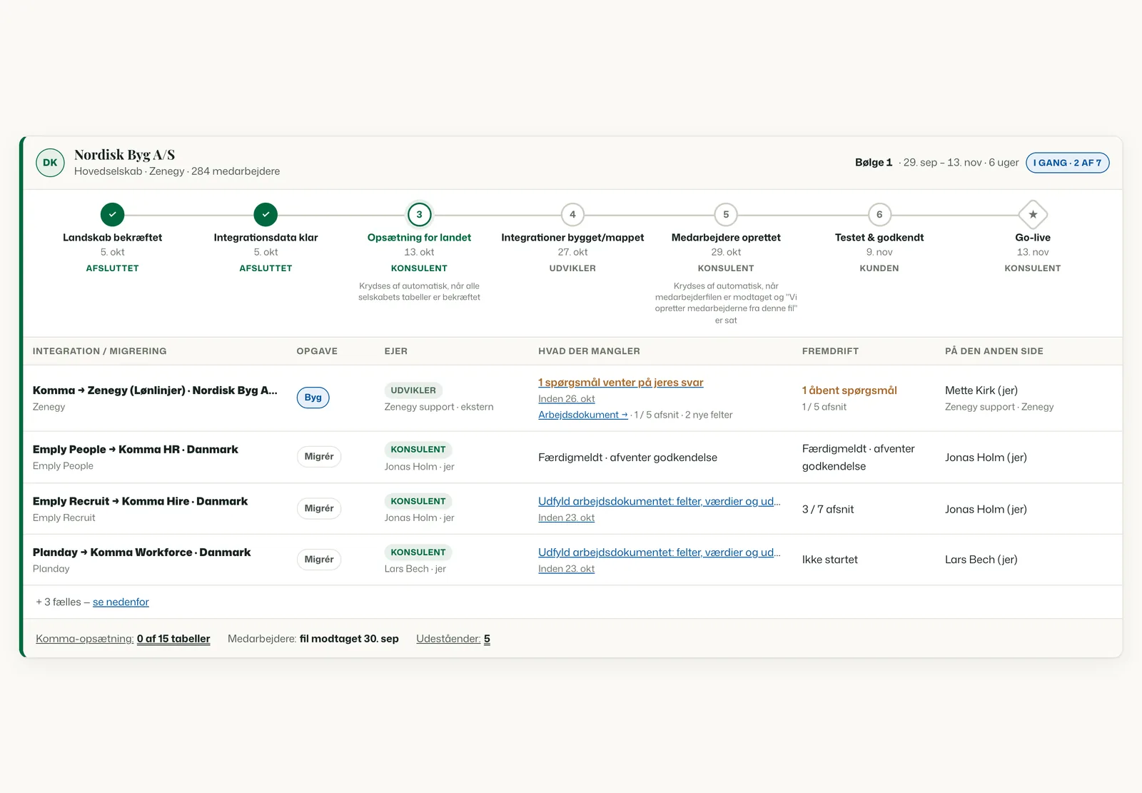Click Migrér pill on Emply Recruit row
This screenshot has width=1142, height=793.
(x=319, y=508)
